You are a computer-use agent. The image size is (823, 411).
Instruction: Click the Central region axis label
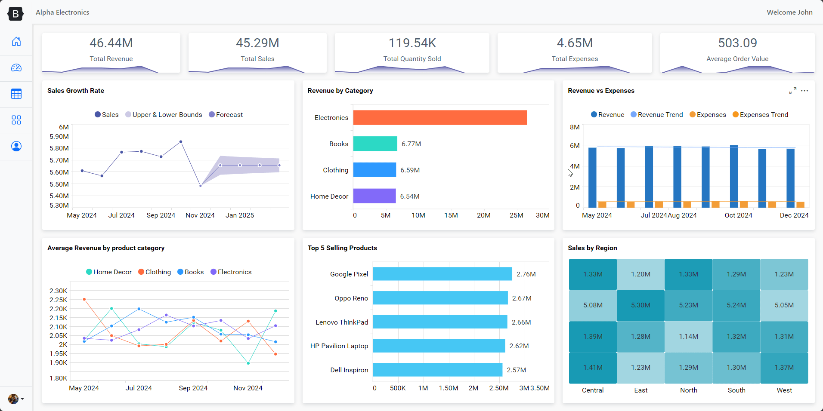click(x=593, y=390)
